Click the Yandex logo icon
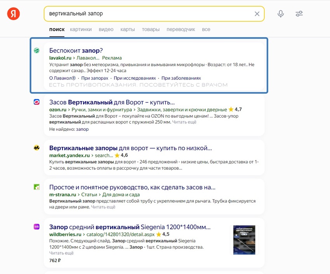The width and height of the screenshot is (330, 274). pyautogui.click(x=13, y=13)
